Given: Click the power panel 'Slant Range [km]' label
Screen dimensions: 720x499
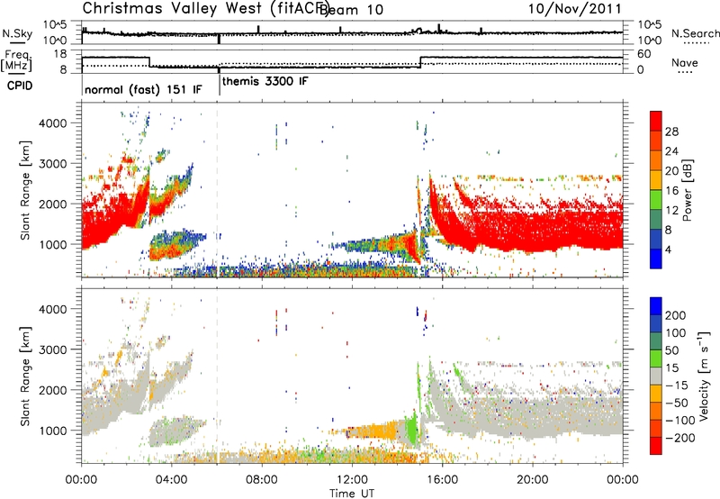Looking at the screenshot, I should tap(25, 190).
